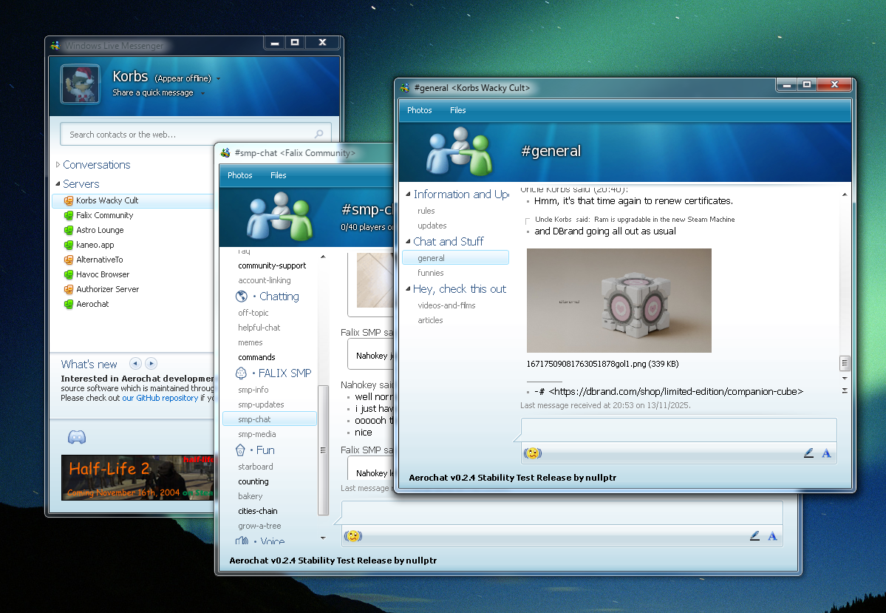Open Files menu in #smp-chat window
Image resolution: width=886 pixels, height=613 pixels.
point(278,175)
